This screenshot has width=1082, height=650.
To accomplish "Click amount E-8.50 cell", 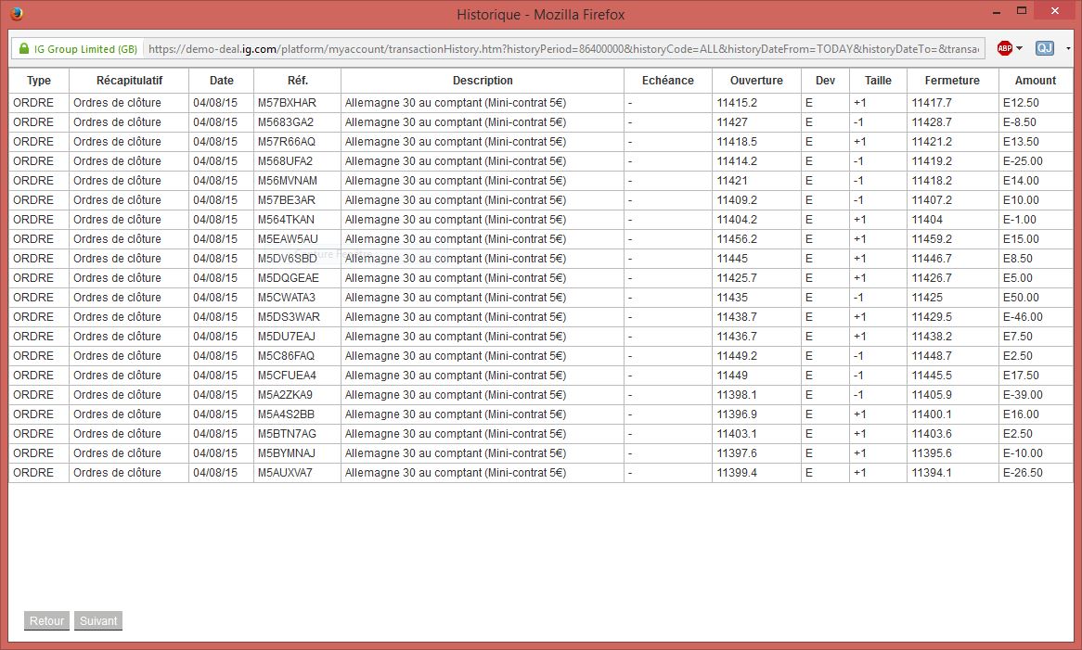I will point(1036,122).
